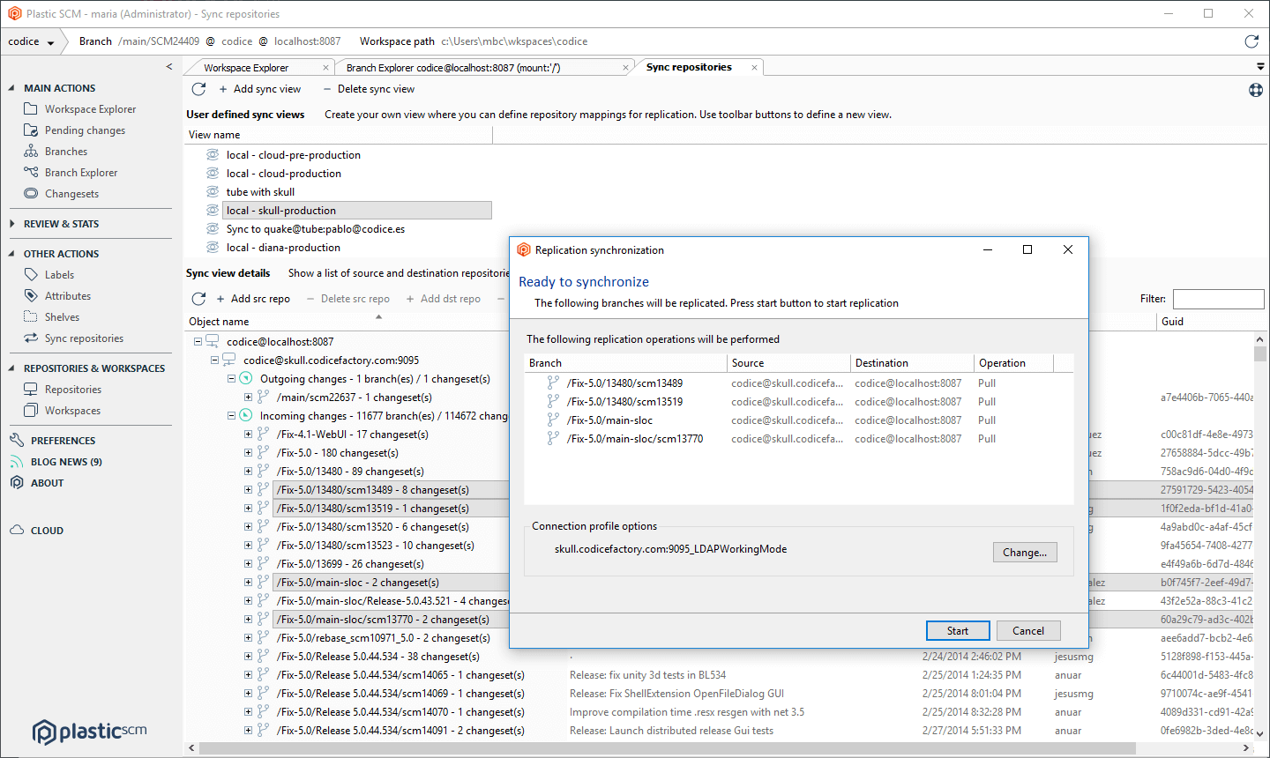
Task: Focus the Filter input field
Action: tap(1218, 299)
